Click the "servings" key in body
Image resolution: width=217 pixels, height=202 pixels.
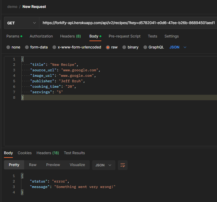[41, 92]
